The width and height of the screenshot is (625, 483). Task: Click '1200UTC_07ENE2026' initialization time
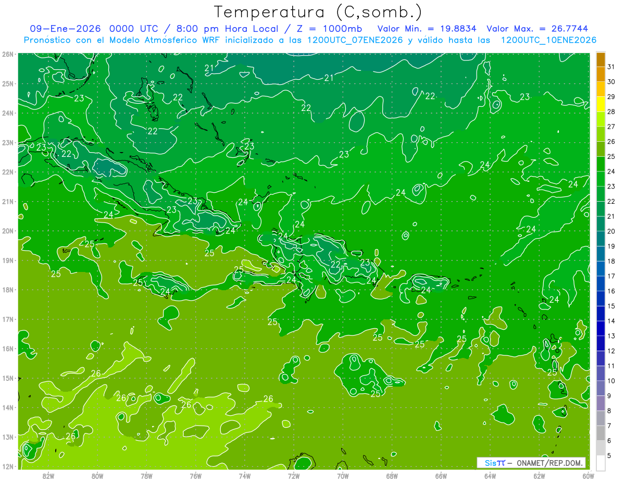[x=356, y=40]
